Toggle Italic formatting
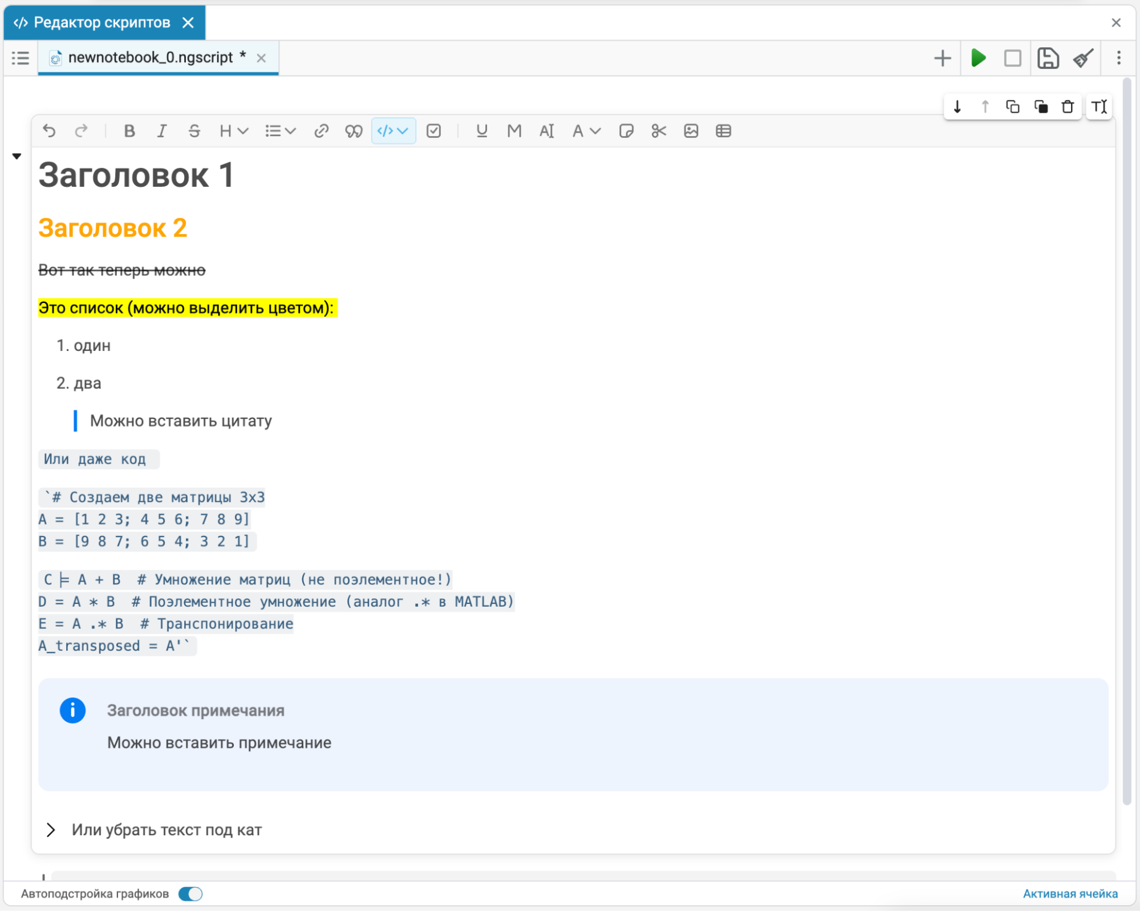Image resolution: width=1140 pixels, height=911 pixels. [162, 131]
